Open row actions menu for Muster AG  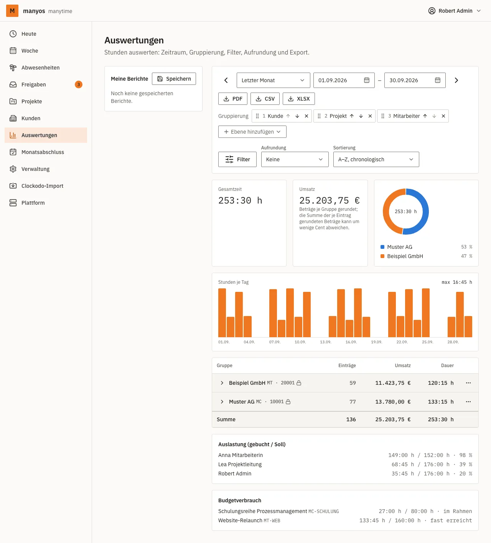click(468, 402)
